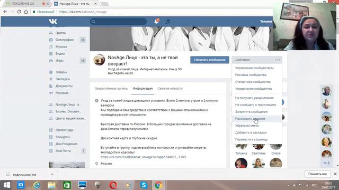Screen dimensions: 339x190
Task: Open Random.app in sidebar
Action: pyautogui.click(x=64, y=130)
